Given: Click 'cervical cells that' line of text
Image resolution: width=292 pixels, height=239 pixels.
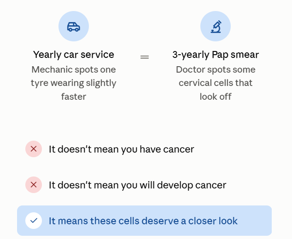Looking at the screenshot, I should pos(216,83).
